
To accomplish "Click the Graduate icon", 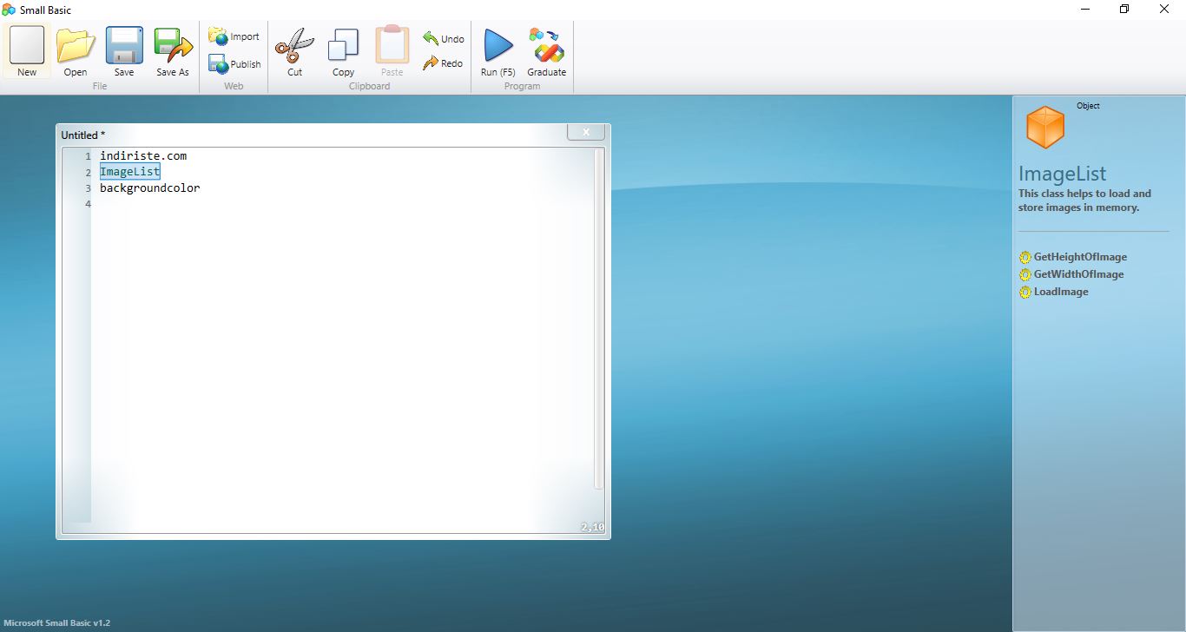I will [x=547, y=51].
